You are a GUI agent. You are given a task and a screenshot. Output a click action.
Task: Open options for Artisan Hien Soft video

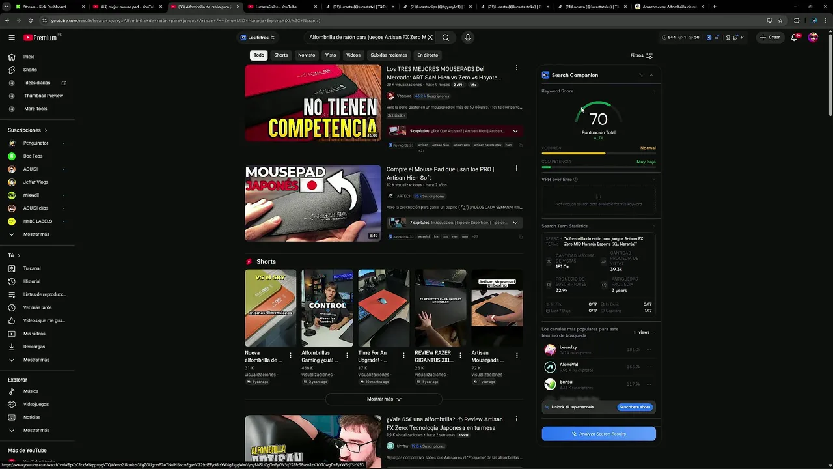(517, 169)
